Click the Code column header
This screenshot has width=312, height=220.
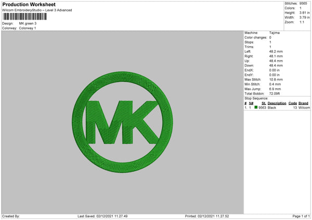[x=292, y=103]
